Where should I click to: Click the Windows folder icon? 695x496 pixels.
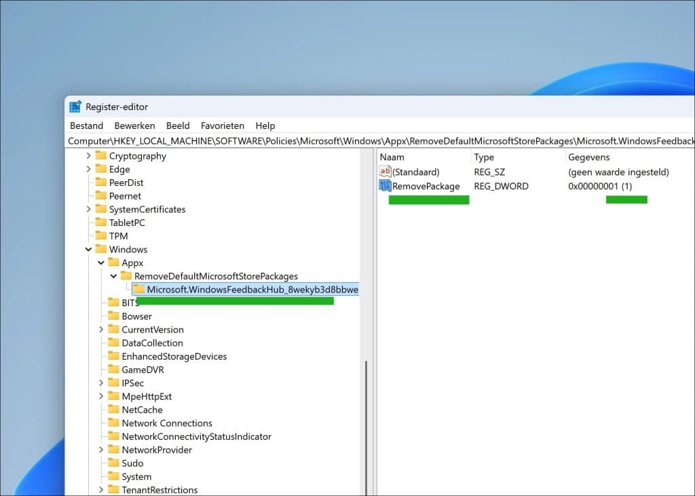tap(101, 248)
